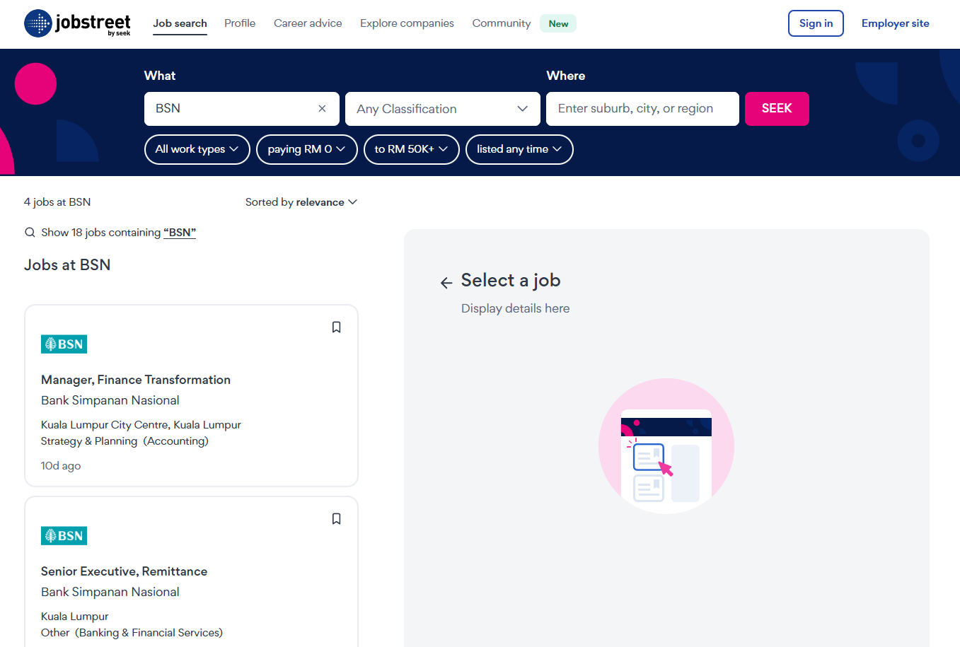The width and height of the screenshot is (960, 647).
Task: Expand the listed any time filter
Action: (x=519, y=149)
